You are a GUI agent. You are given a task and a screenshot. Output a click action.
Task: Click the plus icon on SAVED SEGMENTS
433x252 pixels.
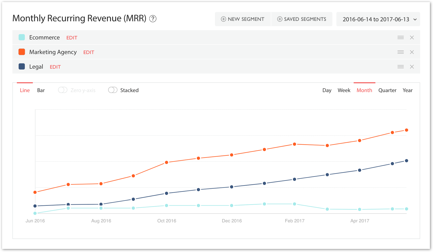(280, 19)
